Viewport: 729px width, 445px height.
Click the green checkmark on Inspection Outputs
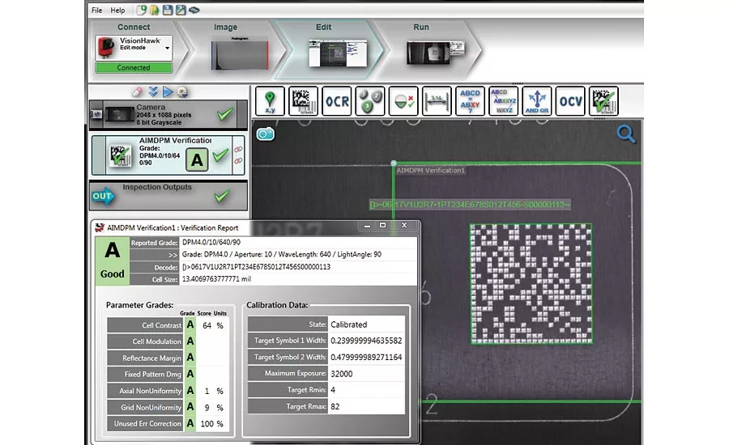click(x=222, y=197)
